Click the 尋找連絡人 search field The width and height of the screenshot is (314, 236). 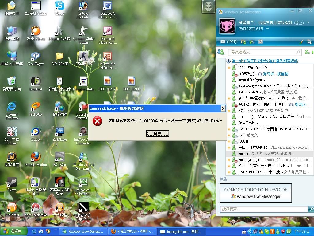(264, 52)
